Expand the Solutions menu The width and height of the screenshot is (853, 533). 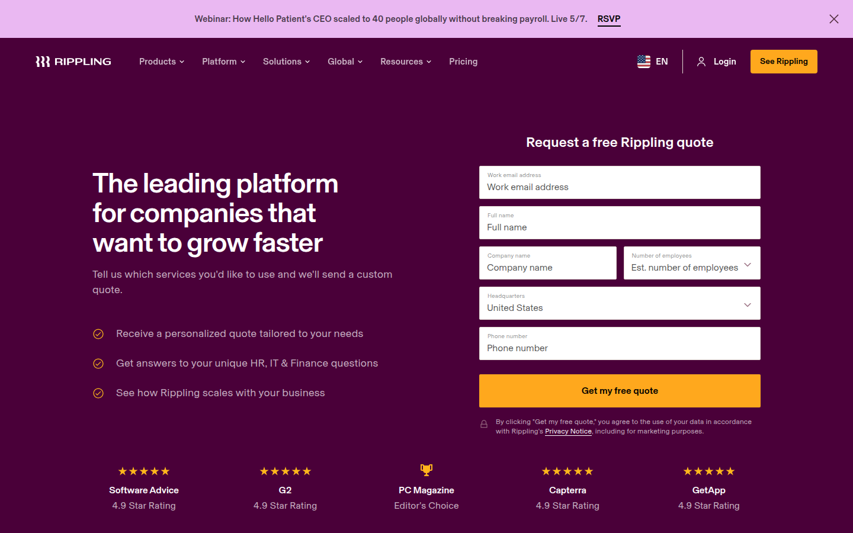pyautogui.click(x=287, y=62)
